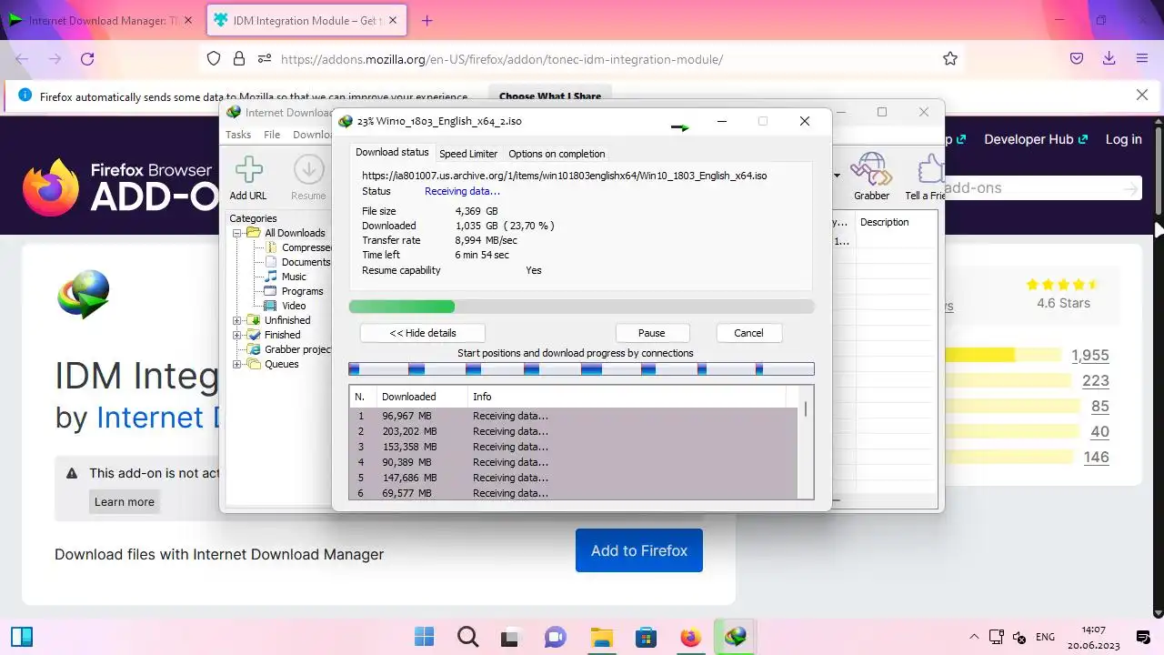
Task: Pause the Win10 ISO download
Action: pyautogui.click(x=652, y=333)
